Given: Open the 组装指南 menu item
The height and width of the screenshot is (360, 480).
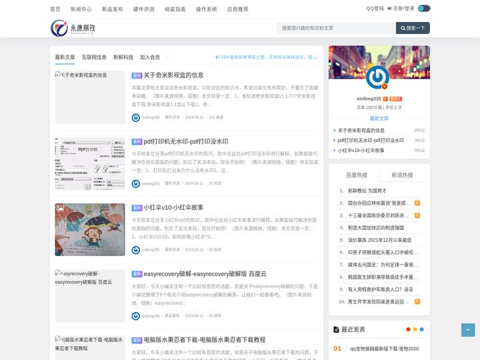Looking at the screenshot, I should coord(175,9).
